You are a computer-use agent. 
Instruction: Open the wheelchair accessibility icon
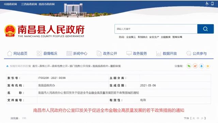[x=207, y=3]
